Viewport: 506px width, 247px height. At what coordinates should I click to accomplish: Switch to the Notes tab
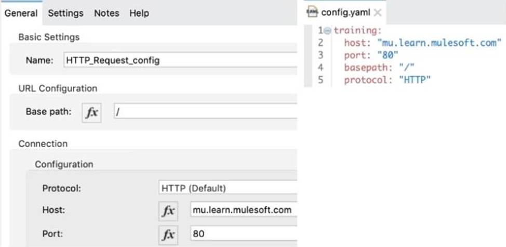click(x=106, y=13)
